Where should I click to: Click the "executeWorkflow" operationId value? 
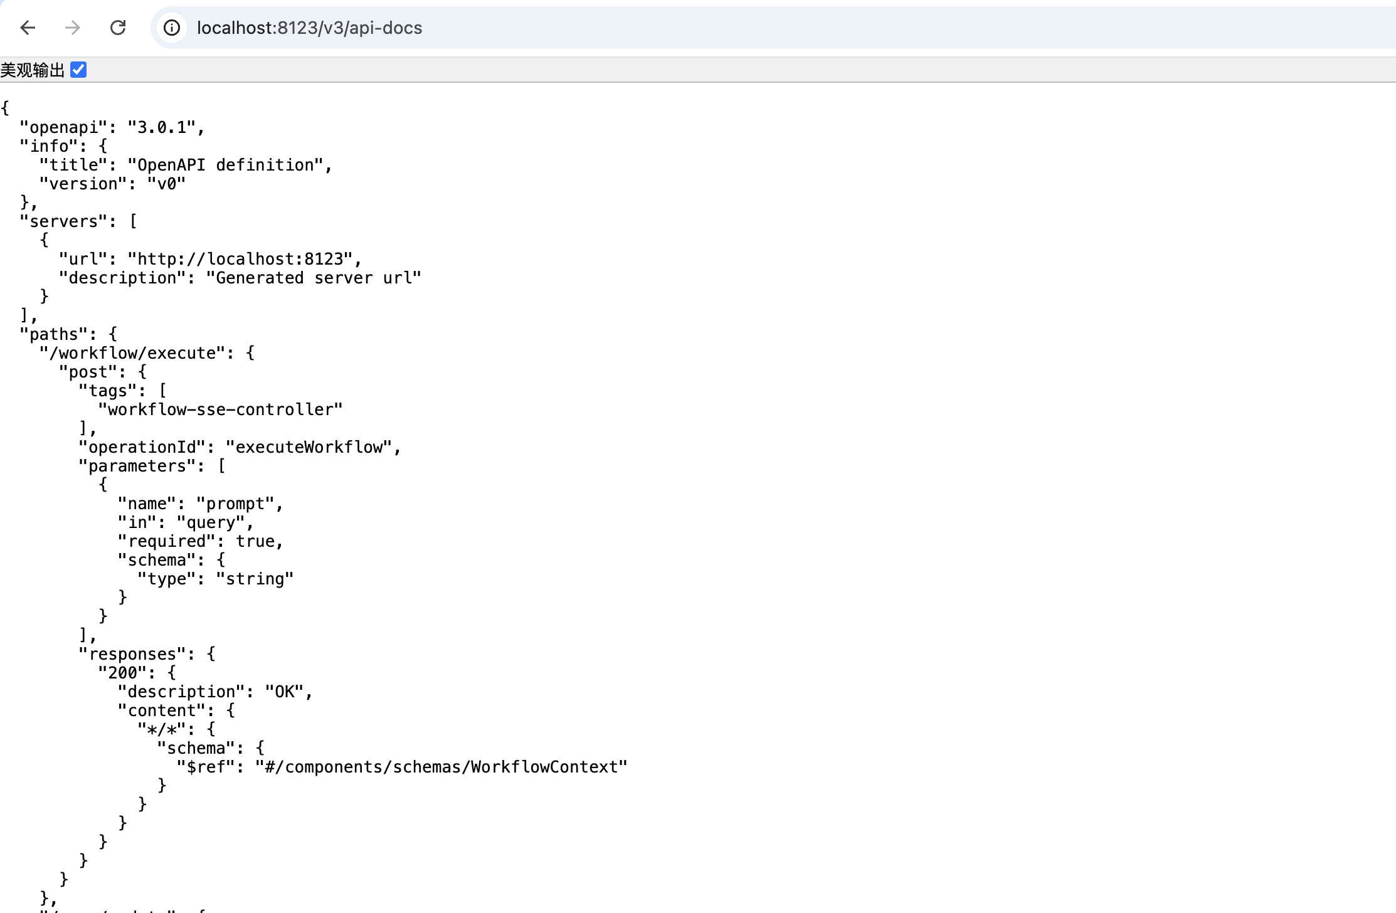(309, 448)
